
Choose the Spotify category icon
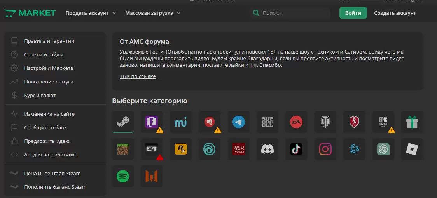point(123,176)
